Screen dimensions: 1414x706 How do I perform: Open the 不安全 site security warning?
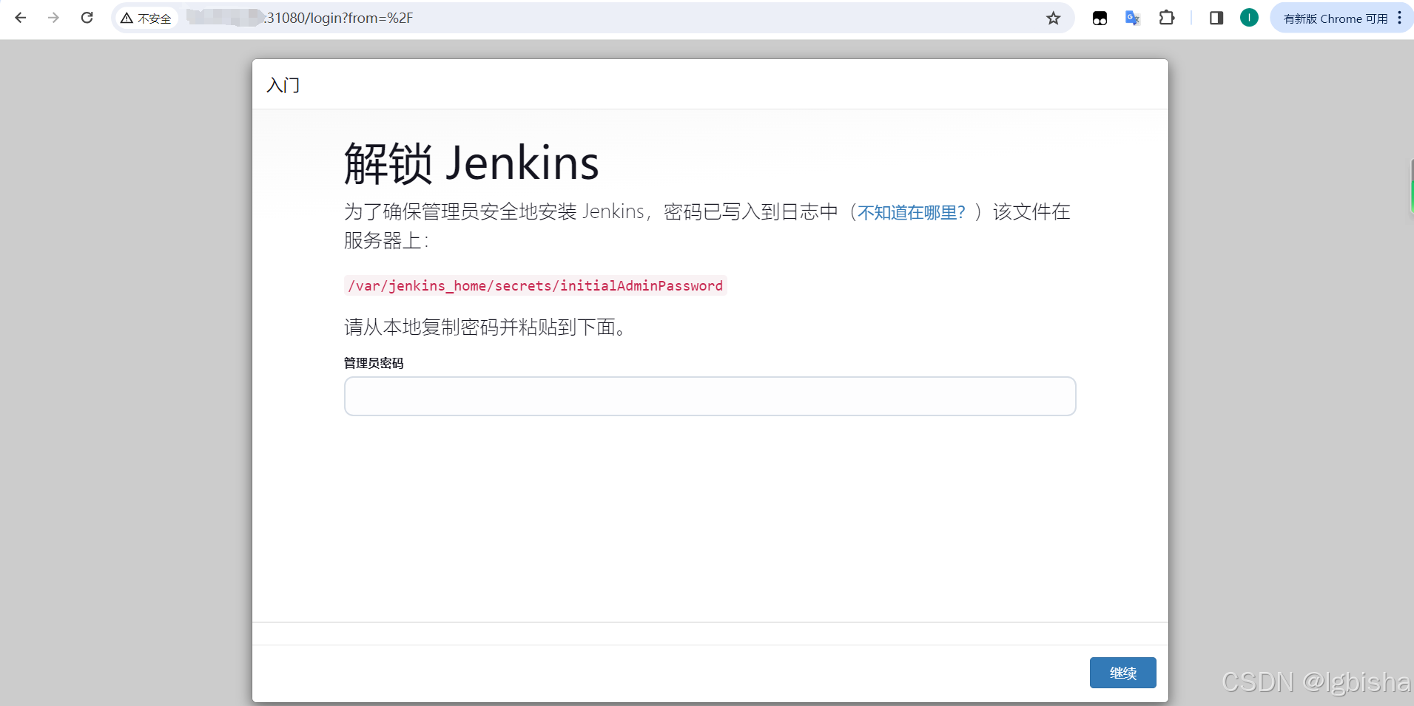click(147, 18)
